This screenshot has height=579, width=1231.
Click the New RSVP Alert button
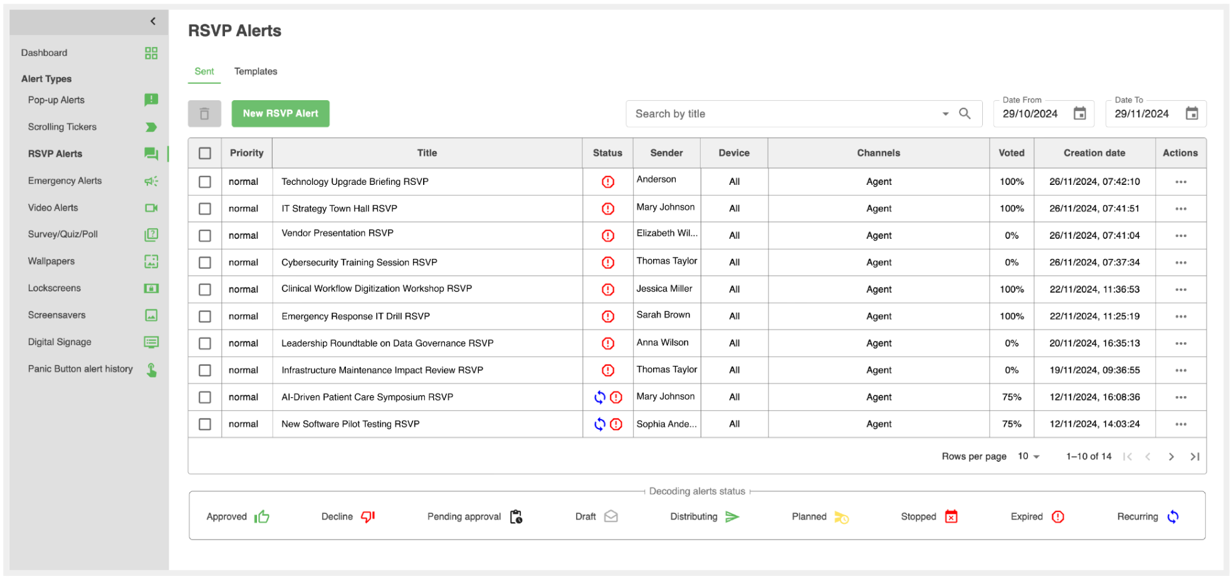pyautogui.click(x=280, y=114)
